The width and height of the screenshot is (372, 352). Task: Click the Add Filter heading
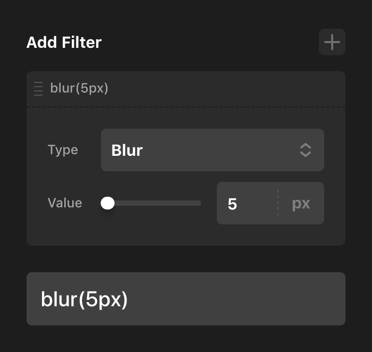[x=64, y=42]
